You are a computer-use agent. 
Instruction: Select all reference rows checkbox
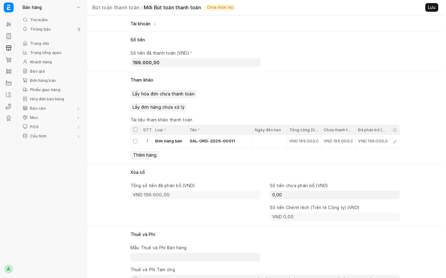click(x=135, y=129)
